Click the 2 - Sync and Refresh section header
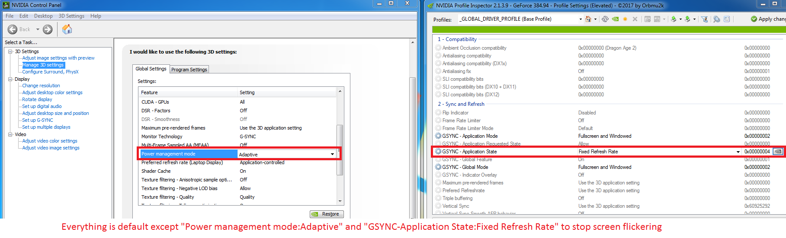 coord(461,104)
